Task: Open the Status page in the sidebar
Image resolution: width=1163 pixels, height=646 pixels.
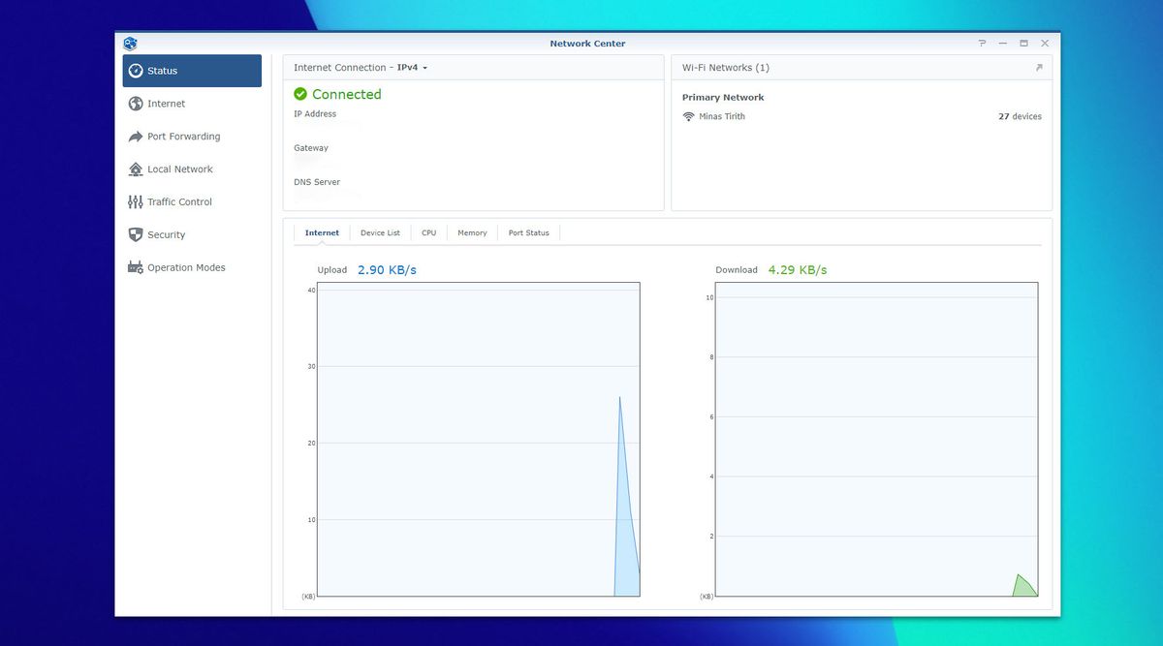Action: click(192, 71)
